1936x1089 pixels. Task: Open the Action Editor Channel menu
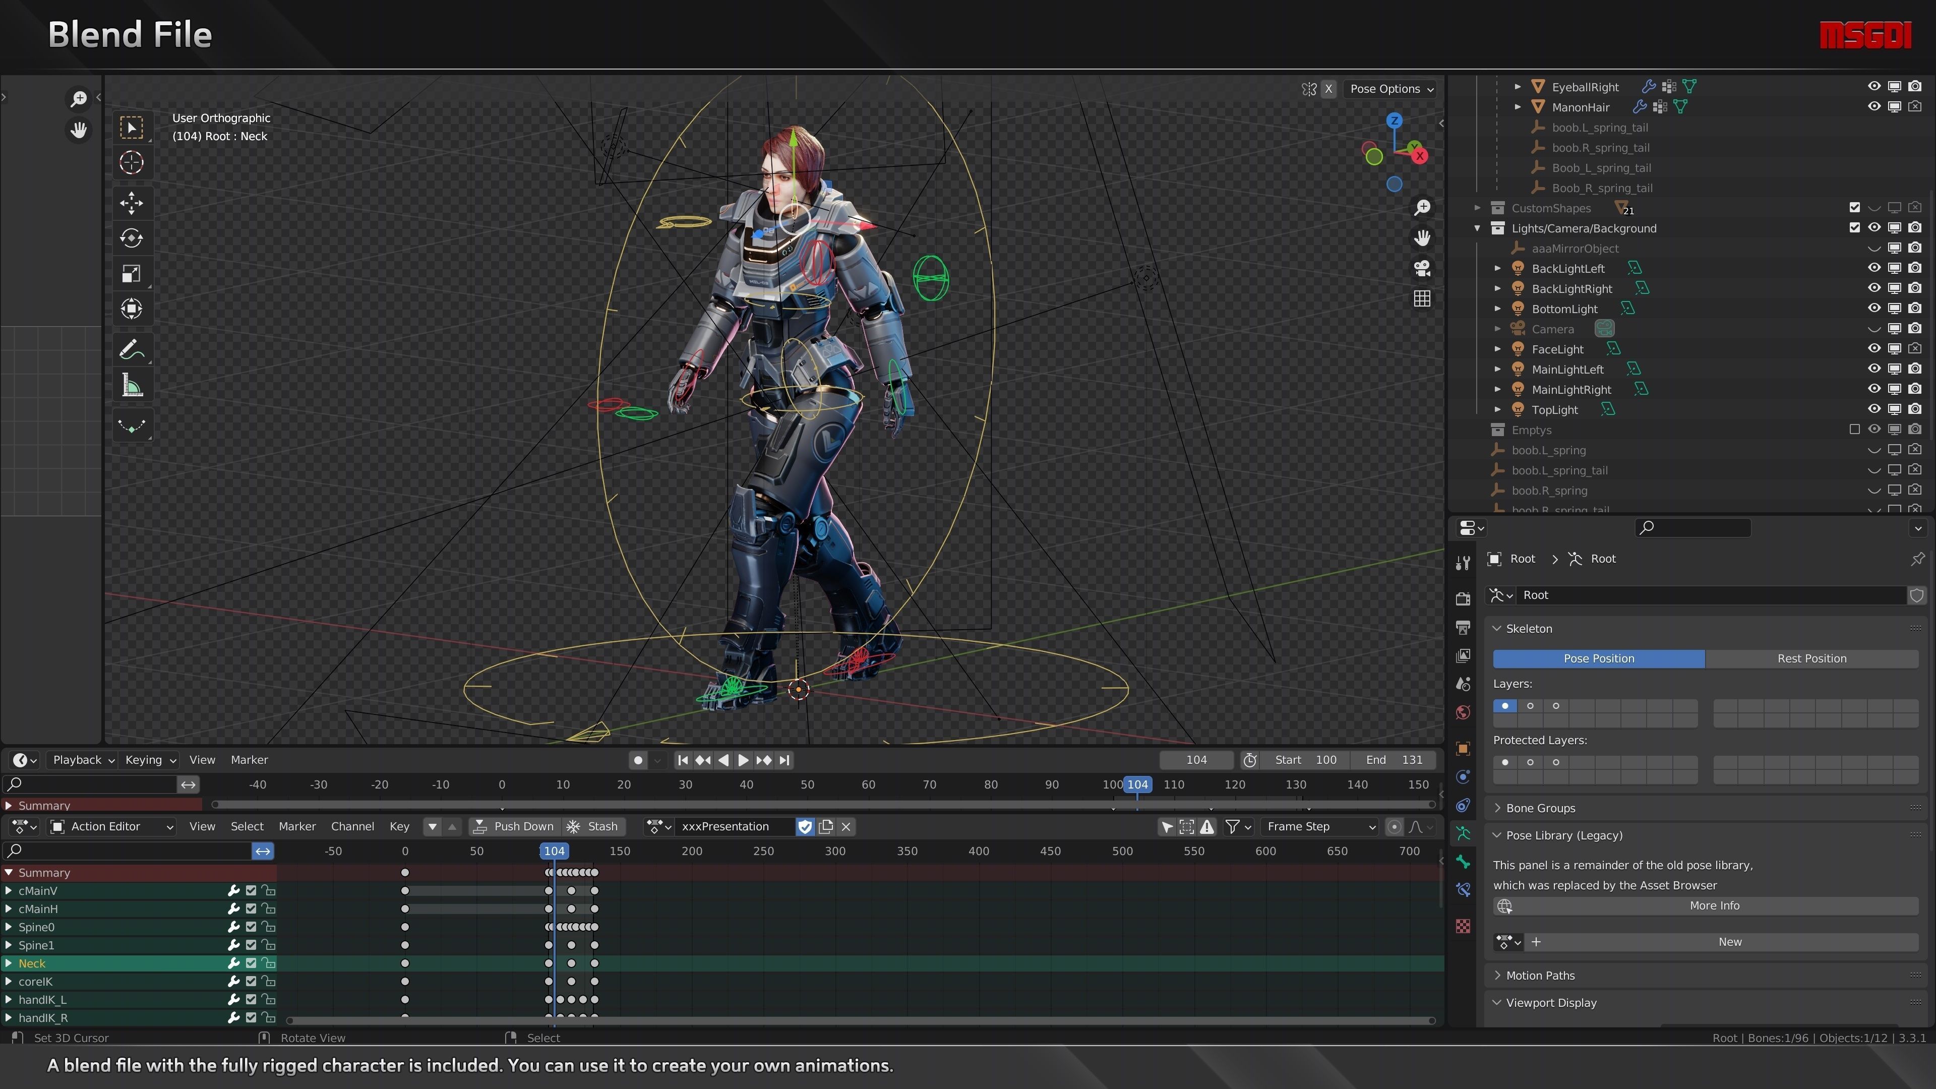[x=352, y=827]
